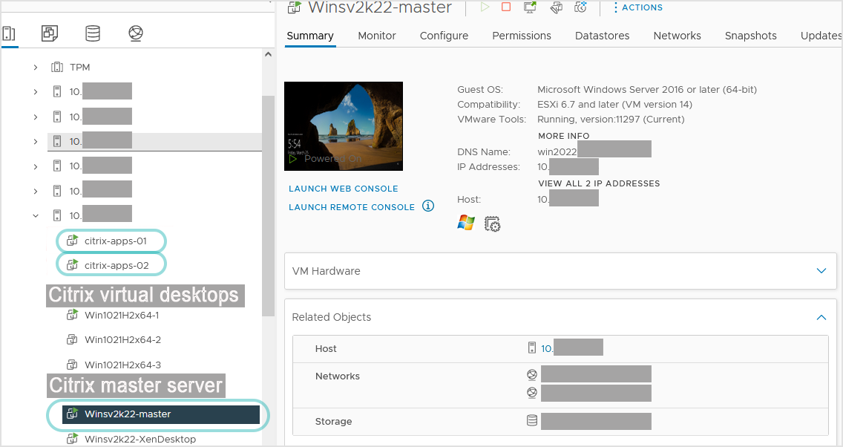Click the scheduled tasks clock icon in toolbar
The width and height of the screenshot is (843, 447).
pos(580,7)
